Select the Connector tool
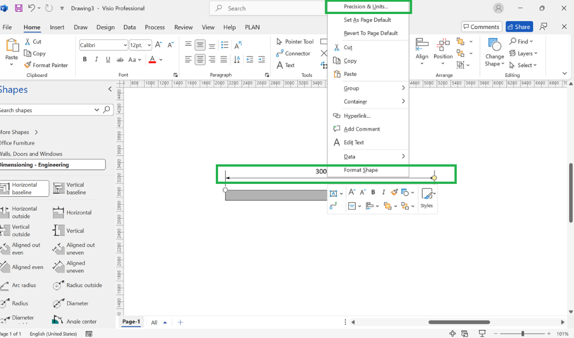This screenshot has height=338, width=574. (293, 53)
